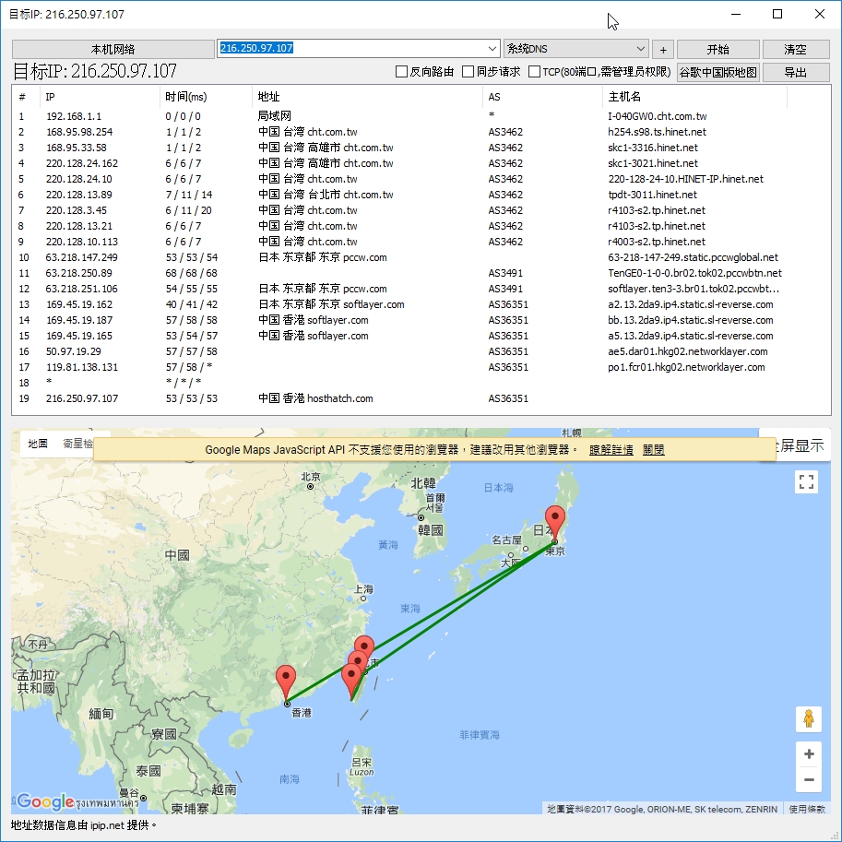This screenshot has height=842, width=842.
Task: Click the IP address input field
Action: click(351, 48)
